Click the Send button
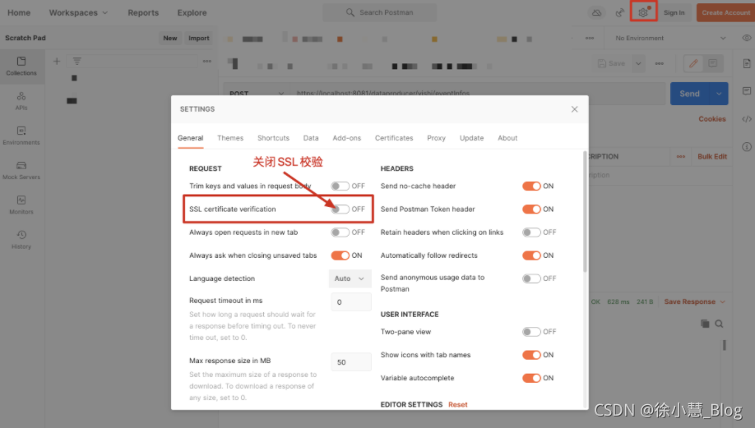This screenshot has width=755, height=428. [689, 94]
